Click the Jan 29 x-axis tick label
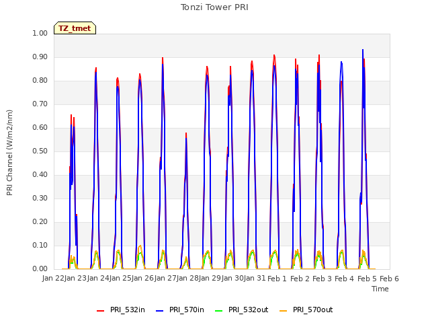 click(210, 279)
